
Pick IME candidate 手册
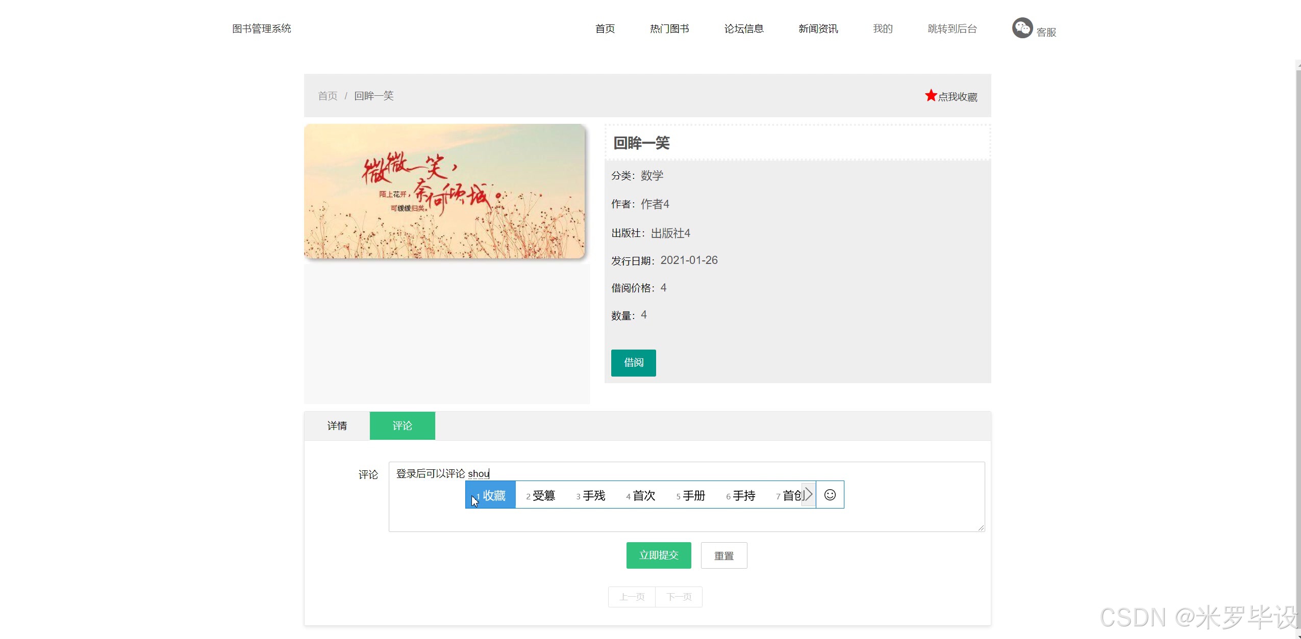[691, 495]
